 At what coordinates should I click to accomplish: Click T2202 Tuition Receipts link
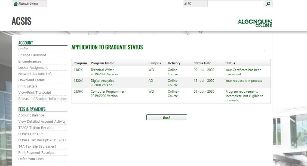tap(36, 128)
